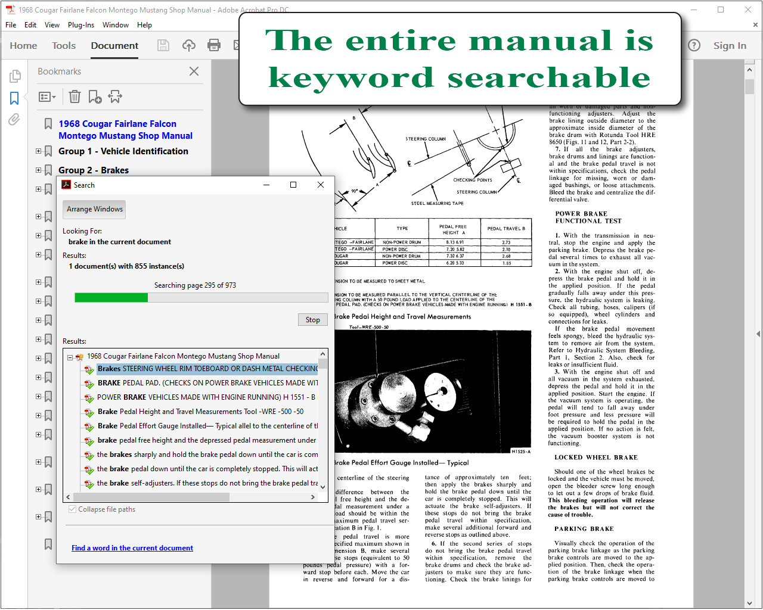763x610 pixels.
Task: Click the Help question mark icon
Action: (694, 45)
